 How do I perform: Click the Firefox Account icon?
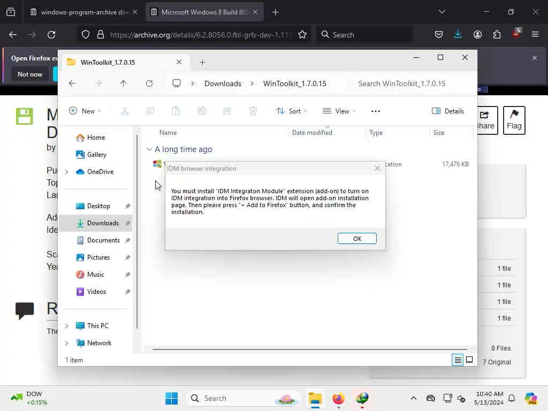point(477,34)
